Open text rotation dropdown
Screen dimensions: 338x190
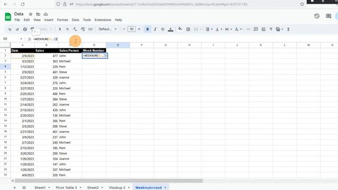pyautogui.click(x=238, y=30)
